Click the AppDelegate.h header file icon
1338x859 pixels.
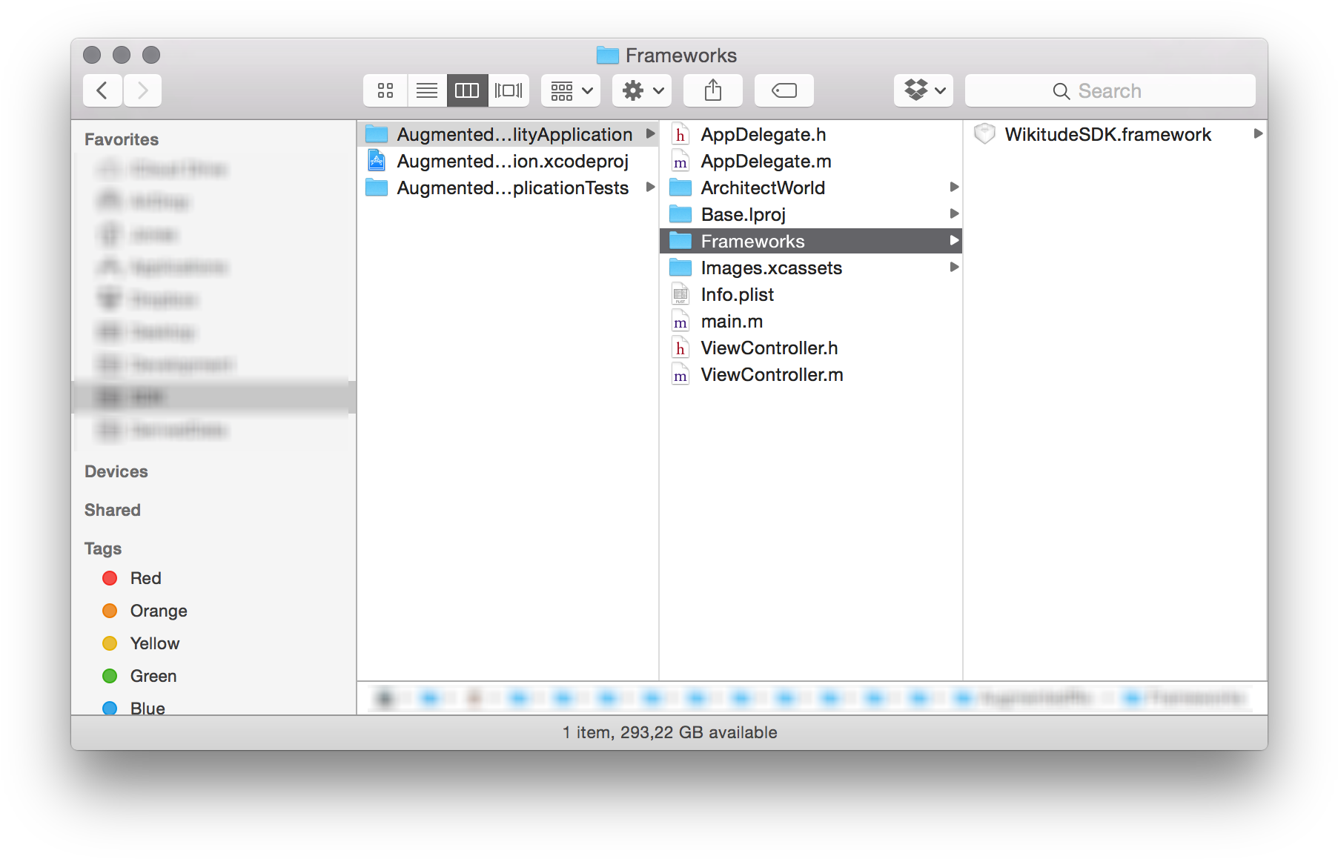click(680, 134)
